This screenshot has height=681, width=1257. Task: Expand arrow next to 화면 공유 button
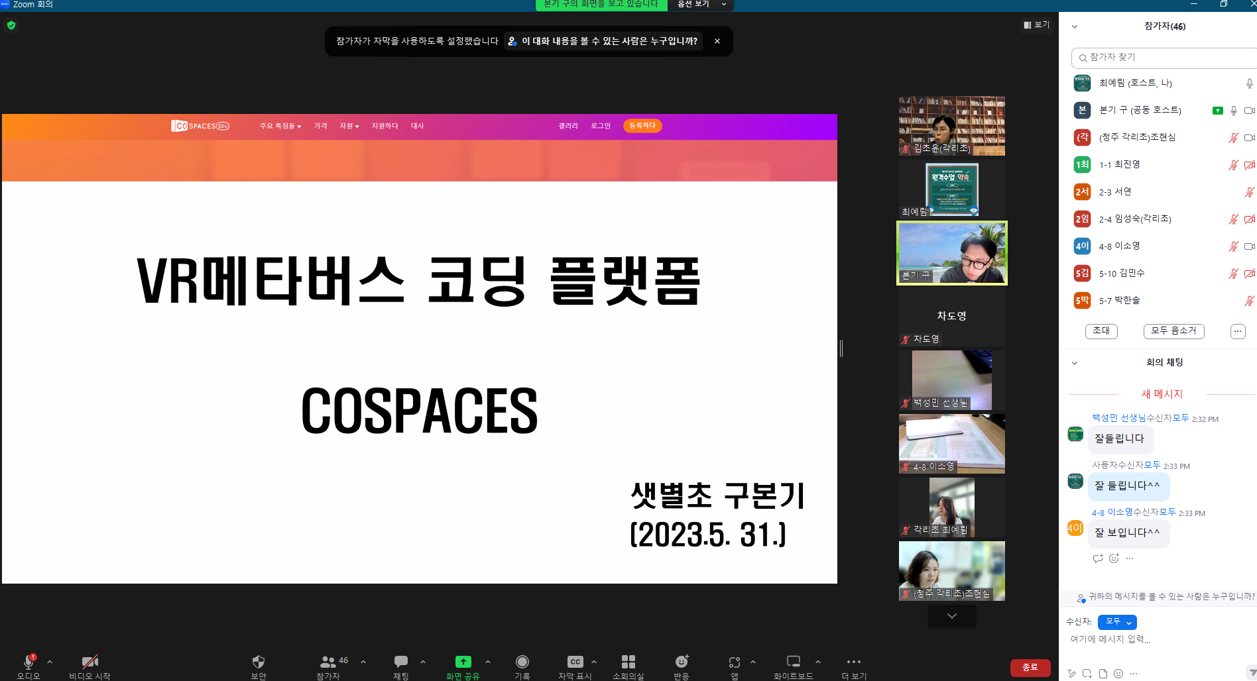[488, 661]
